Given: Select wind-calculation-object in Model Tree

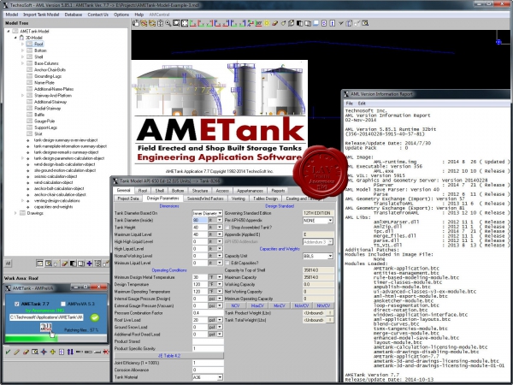Looking at the screenshot, I should 53,182.
